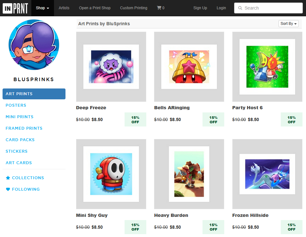Click the search magnifier icon
The width and height of the screenshot is (306, 237).
[x=240, y=8]
